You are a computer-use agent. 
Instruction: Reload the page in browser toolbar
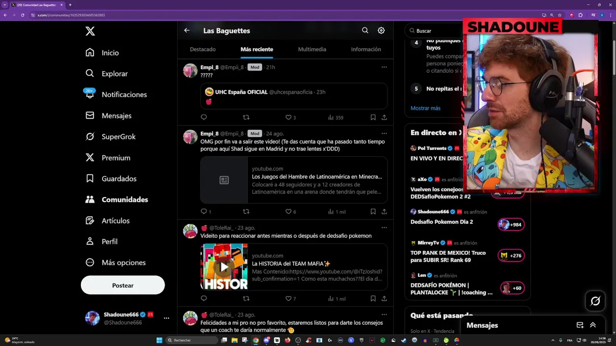click(22, 15)
